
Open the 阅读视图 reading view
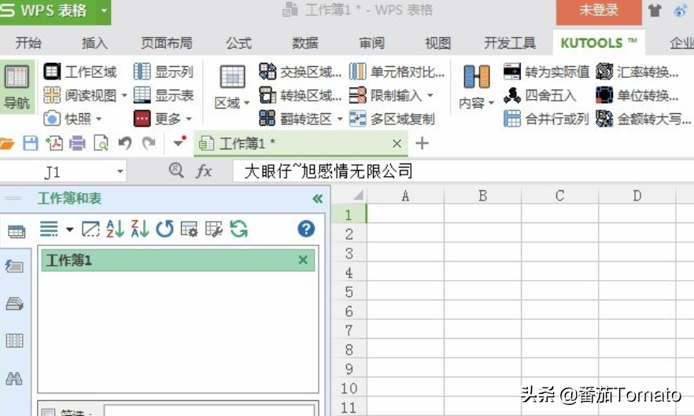click(x=80, y=95)
